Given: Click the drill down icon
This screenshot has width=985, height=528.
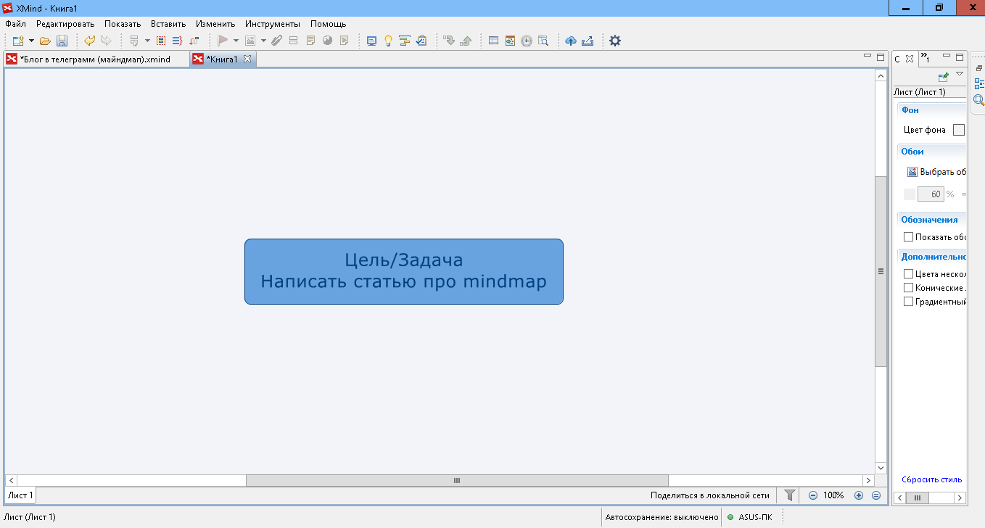Looking at the screenshot, I should pyautogui.click(x=449, y=41).
